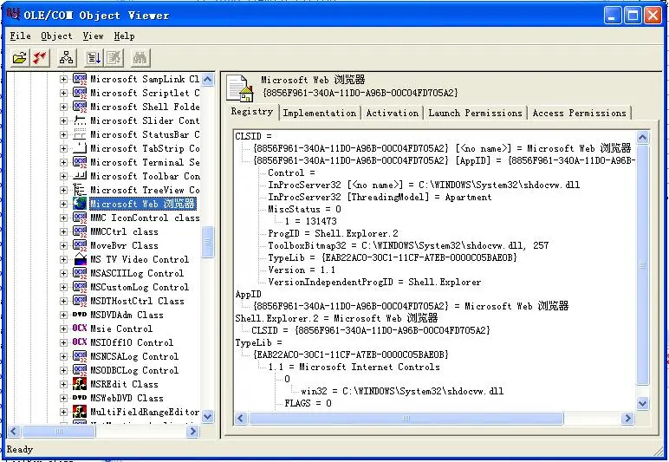
Task: Select the Access Permissions tab
Action: [x=580, y=113]
